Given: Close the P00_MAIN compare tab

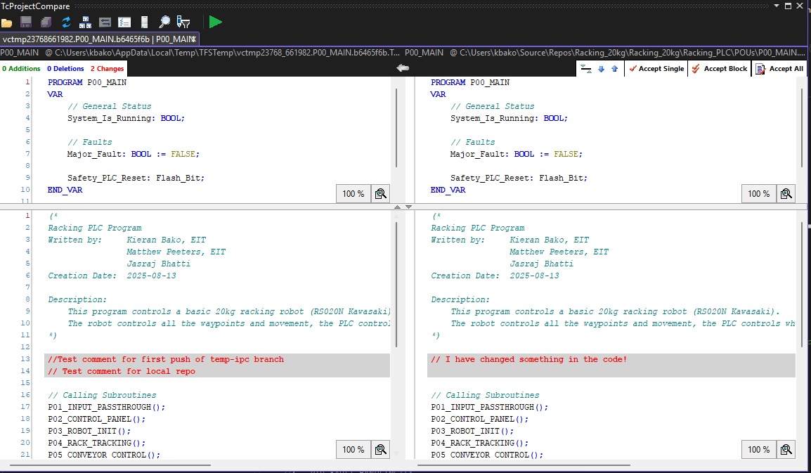Looking at the screenshot, I should tap(193, 39).
